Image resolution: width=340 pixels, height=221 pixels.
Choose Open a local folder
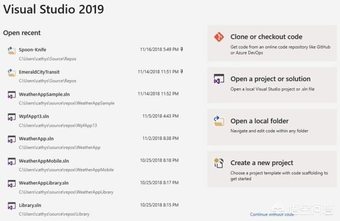click(x=272, y=127)
